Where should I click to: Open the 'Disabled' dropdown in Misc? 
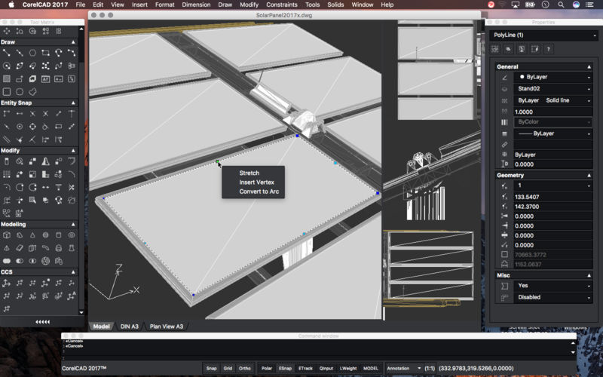point(552,297)
